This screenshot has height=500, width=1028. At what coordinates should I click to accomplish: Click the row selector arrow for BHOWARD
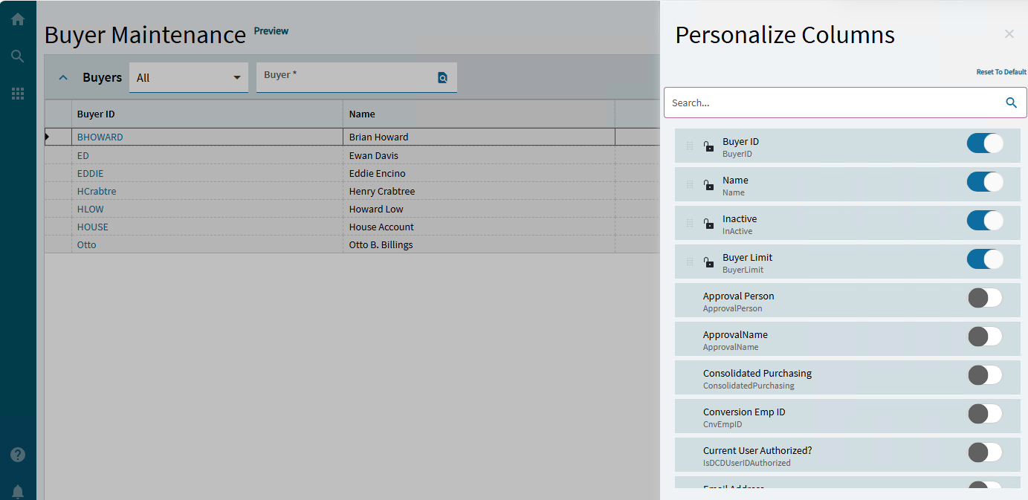click(48, 137)
